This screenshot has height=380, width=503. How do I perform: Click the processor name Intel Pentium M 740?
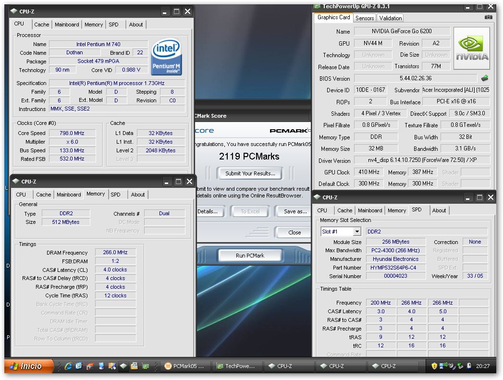click(x=98, y=44)
